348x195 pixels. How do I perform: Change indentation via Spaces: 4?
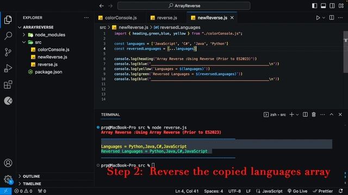(x=214, y=191)
